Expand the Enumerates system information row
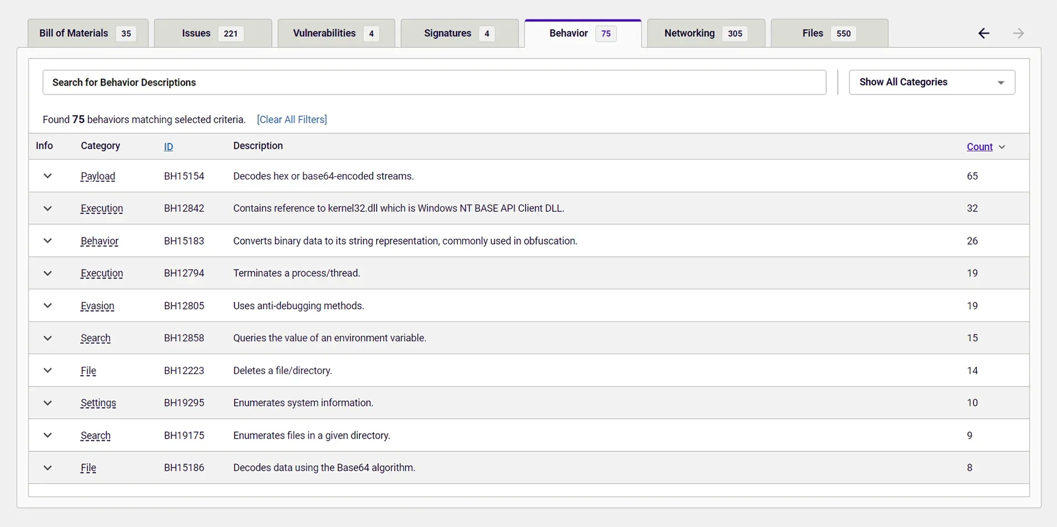The width and height of the screenshot is (1057, 527). (x=48, y=403)
